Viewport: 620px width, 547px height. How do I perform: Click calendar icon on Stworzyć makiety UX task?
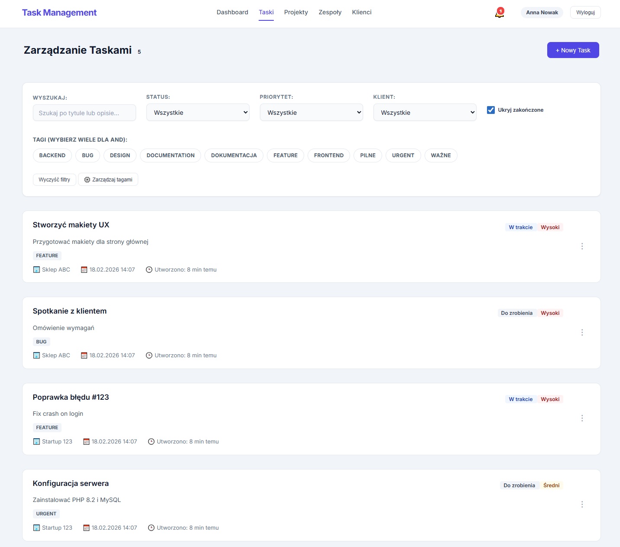[84, 270]
